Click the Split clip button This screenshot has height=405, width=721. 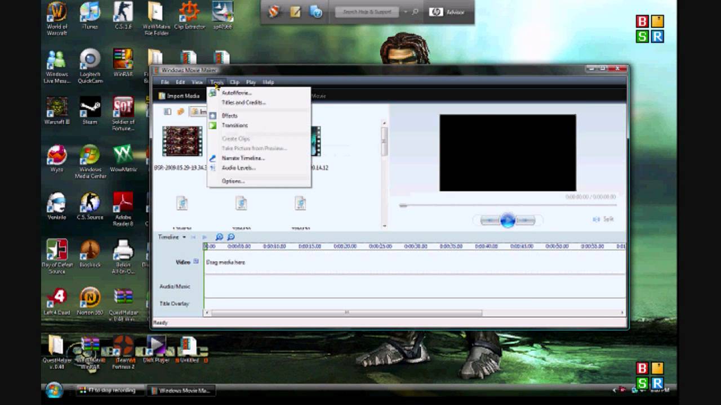click(x=603, y=219)
